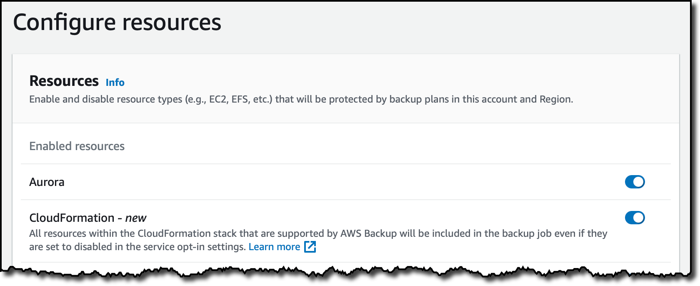Click the white knob of the Aurora switch
This screenshot has width=700, height=286.
[x=638, y=182]
